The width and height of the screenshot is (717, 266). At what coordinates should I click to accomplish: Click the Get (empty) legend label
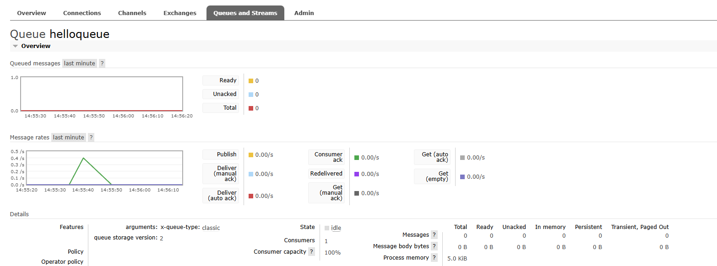tap(432, 176)
